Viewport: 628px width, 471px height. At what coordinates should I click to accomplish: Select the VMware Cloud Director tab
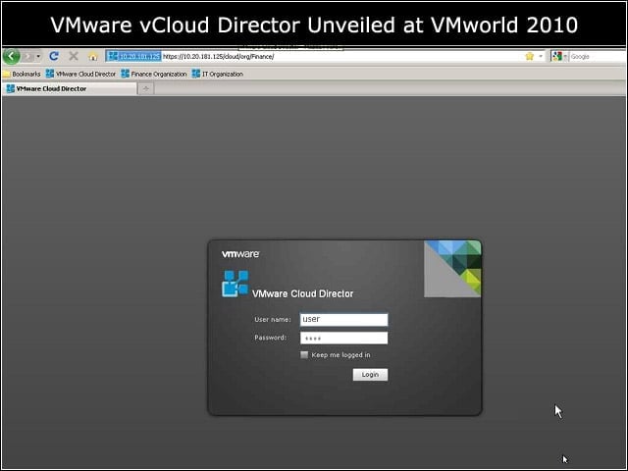pos(70,88)
